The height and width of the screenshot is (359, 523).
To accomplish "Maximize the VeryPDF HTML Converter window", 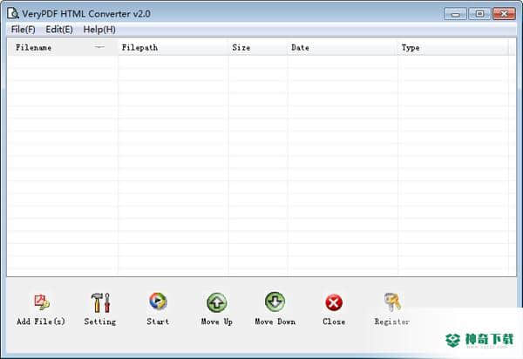I will coord(479,14).
